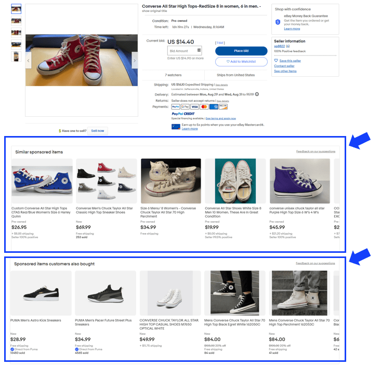Click 'Converse All Star Shoes White' title
Screen dimensions: 381x366
click(x=233, y=212)
